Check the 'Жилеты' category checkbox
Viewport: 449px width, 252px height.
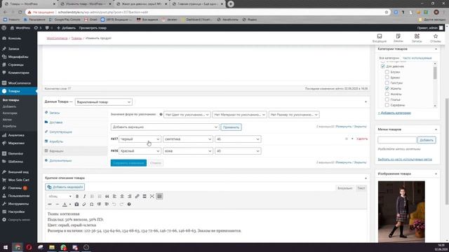(x=387, y=94)
